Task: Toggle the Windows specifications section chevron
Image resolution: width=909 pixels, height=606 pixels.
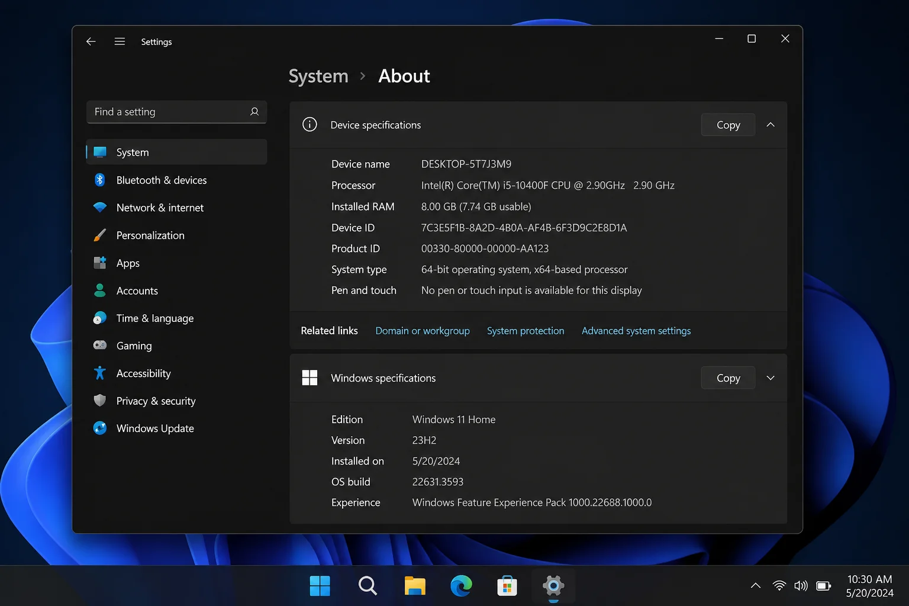Action: (x=771, y=378)
